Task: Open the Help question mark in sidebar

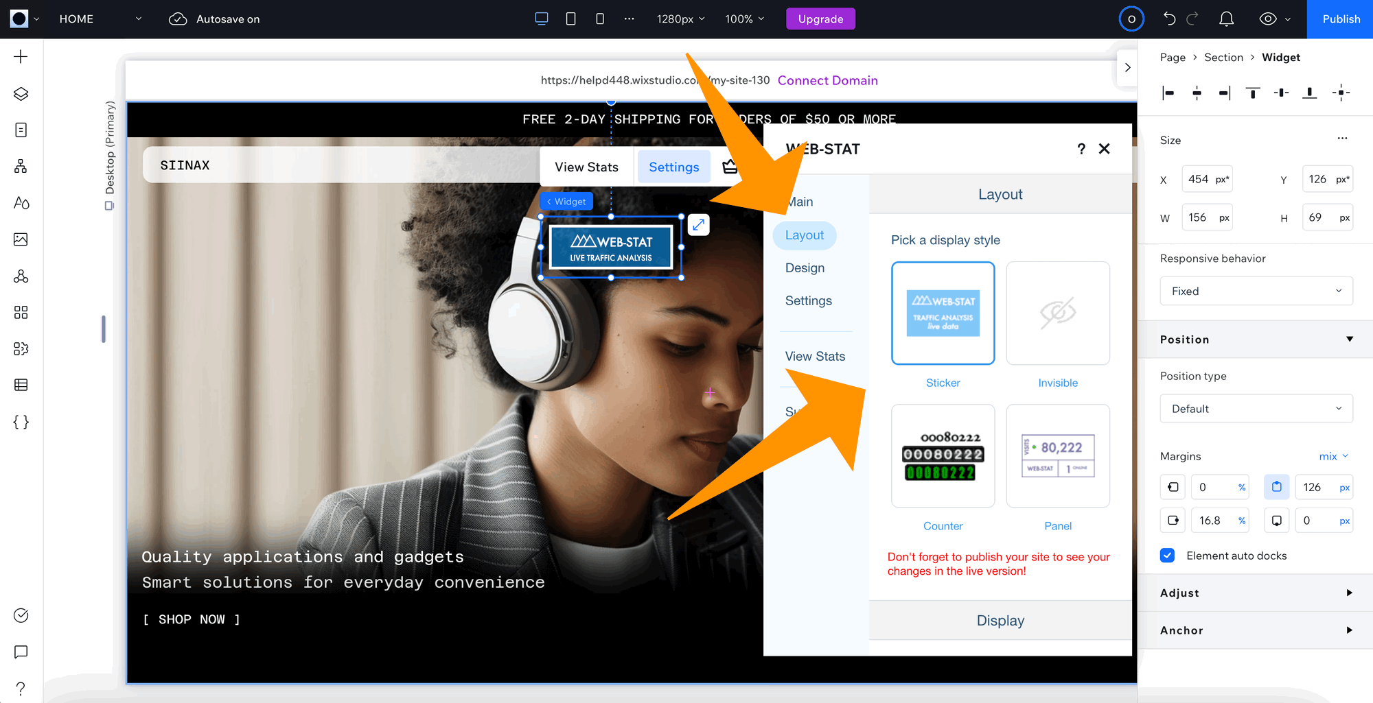Action: click(x=21, y=688)
